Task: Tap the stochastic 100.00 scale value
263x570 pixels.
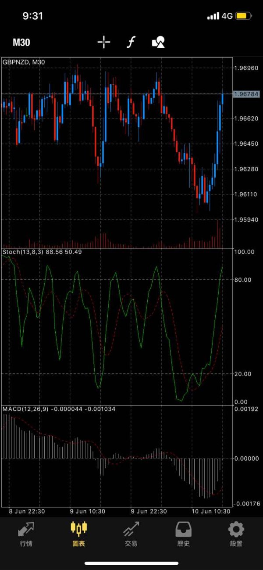Action: (x=244, y=252)
